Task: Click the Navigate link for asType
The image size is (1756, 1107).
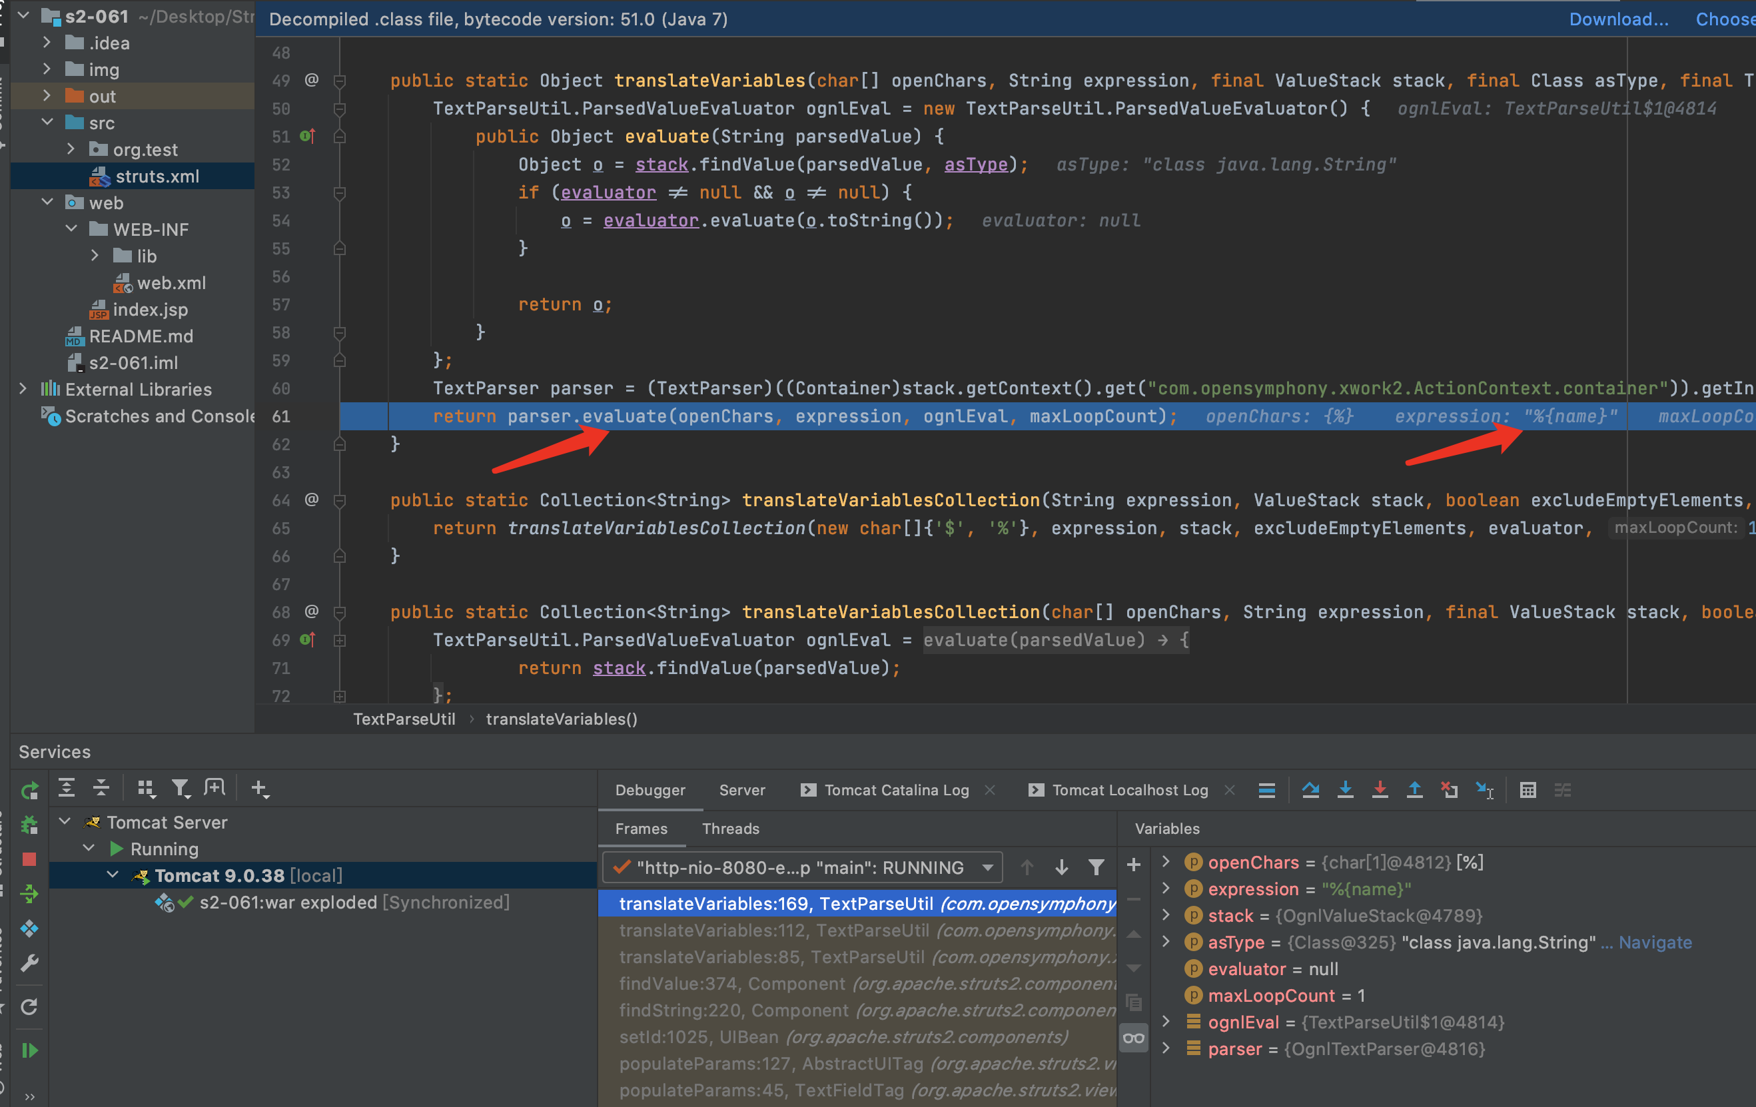Action: [1655, 942]
